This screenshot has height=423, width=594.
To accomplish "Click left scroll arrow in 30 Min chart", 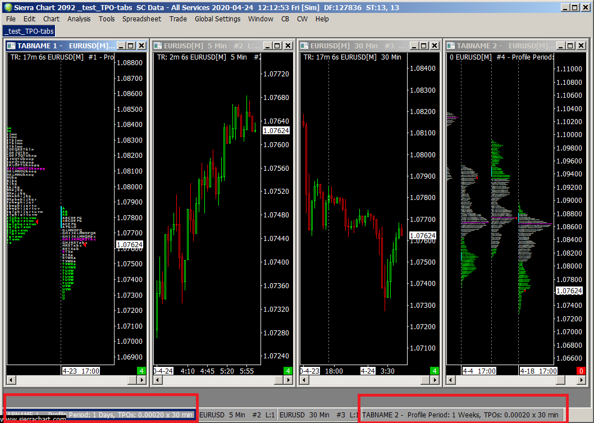I will [x=304, y=380].
